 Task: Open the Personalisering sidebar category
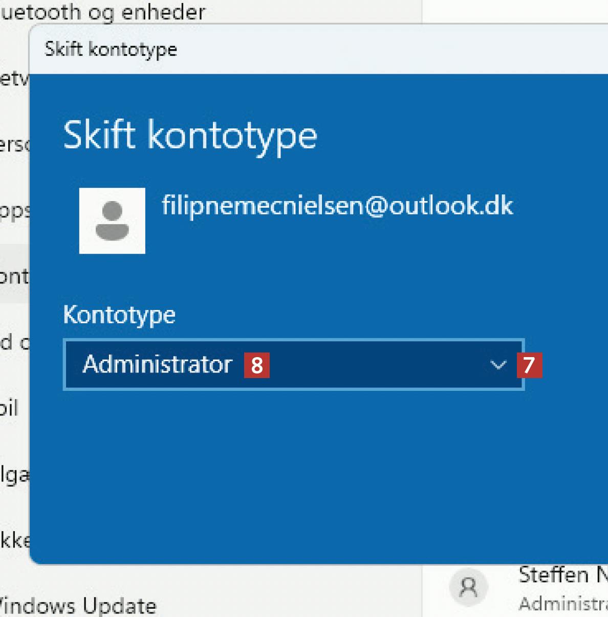[14, 145]
